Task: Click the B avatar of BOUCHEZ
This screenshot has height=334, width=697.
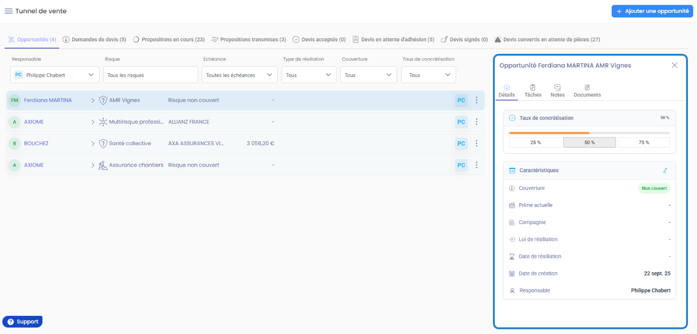Action: (14, 143)
